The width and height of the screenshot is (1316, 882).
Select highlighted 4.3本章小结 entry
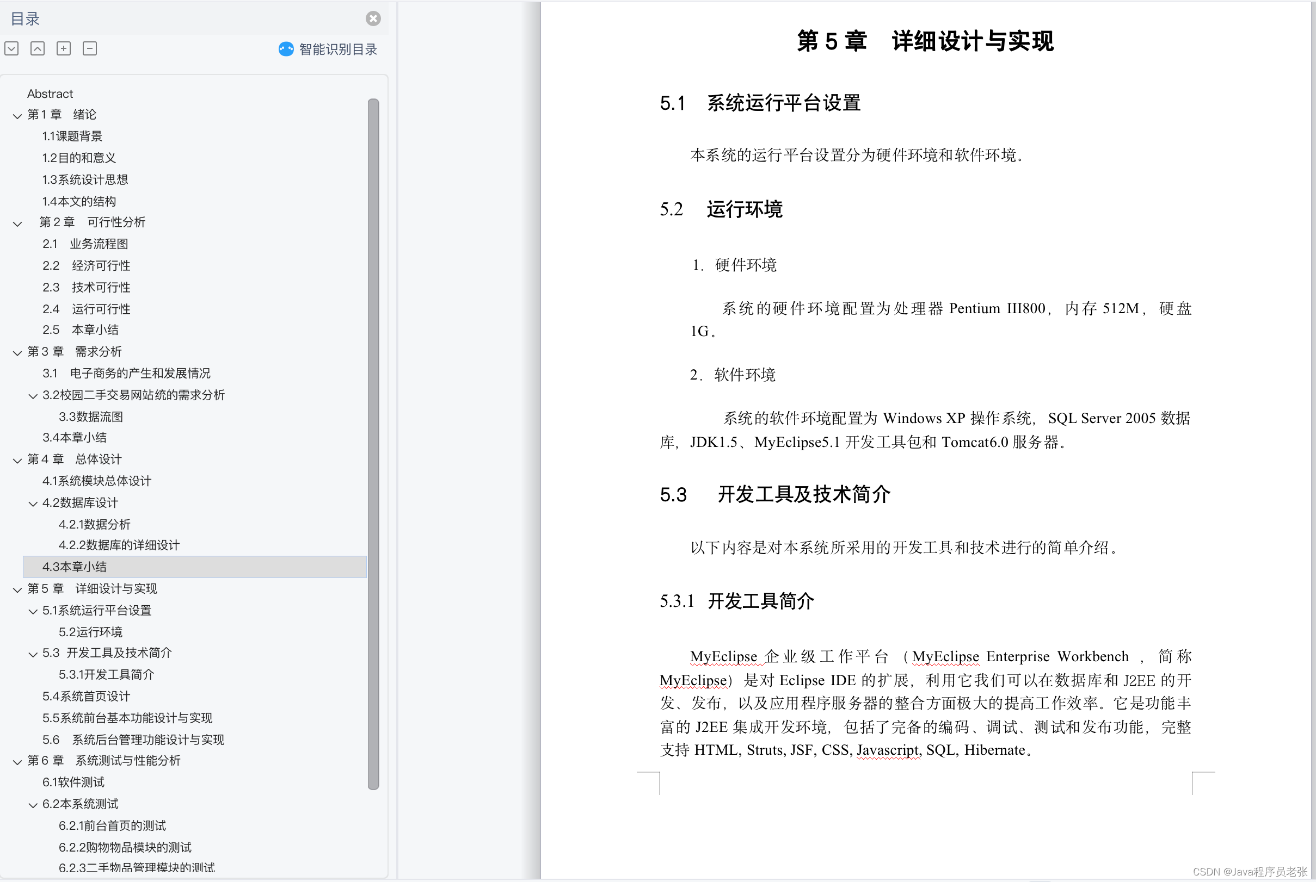(x=195, y=567)
